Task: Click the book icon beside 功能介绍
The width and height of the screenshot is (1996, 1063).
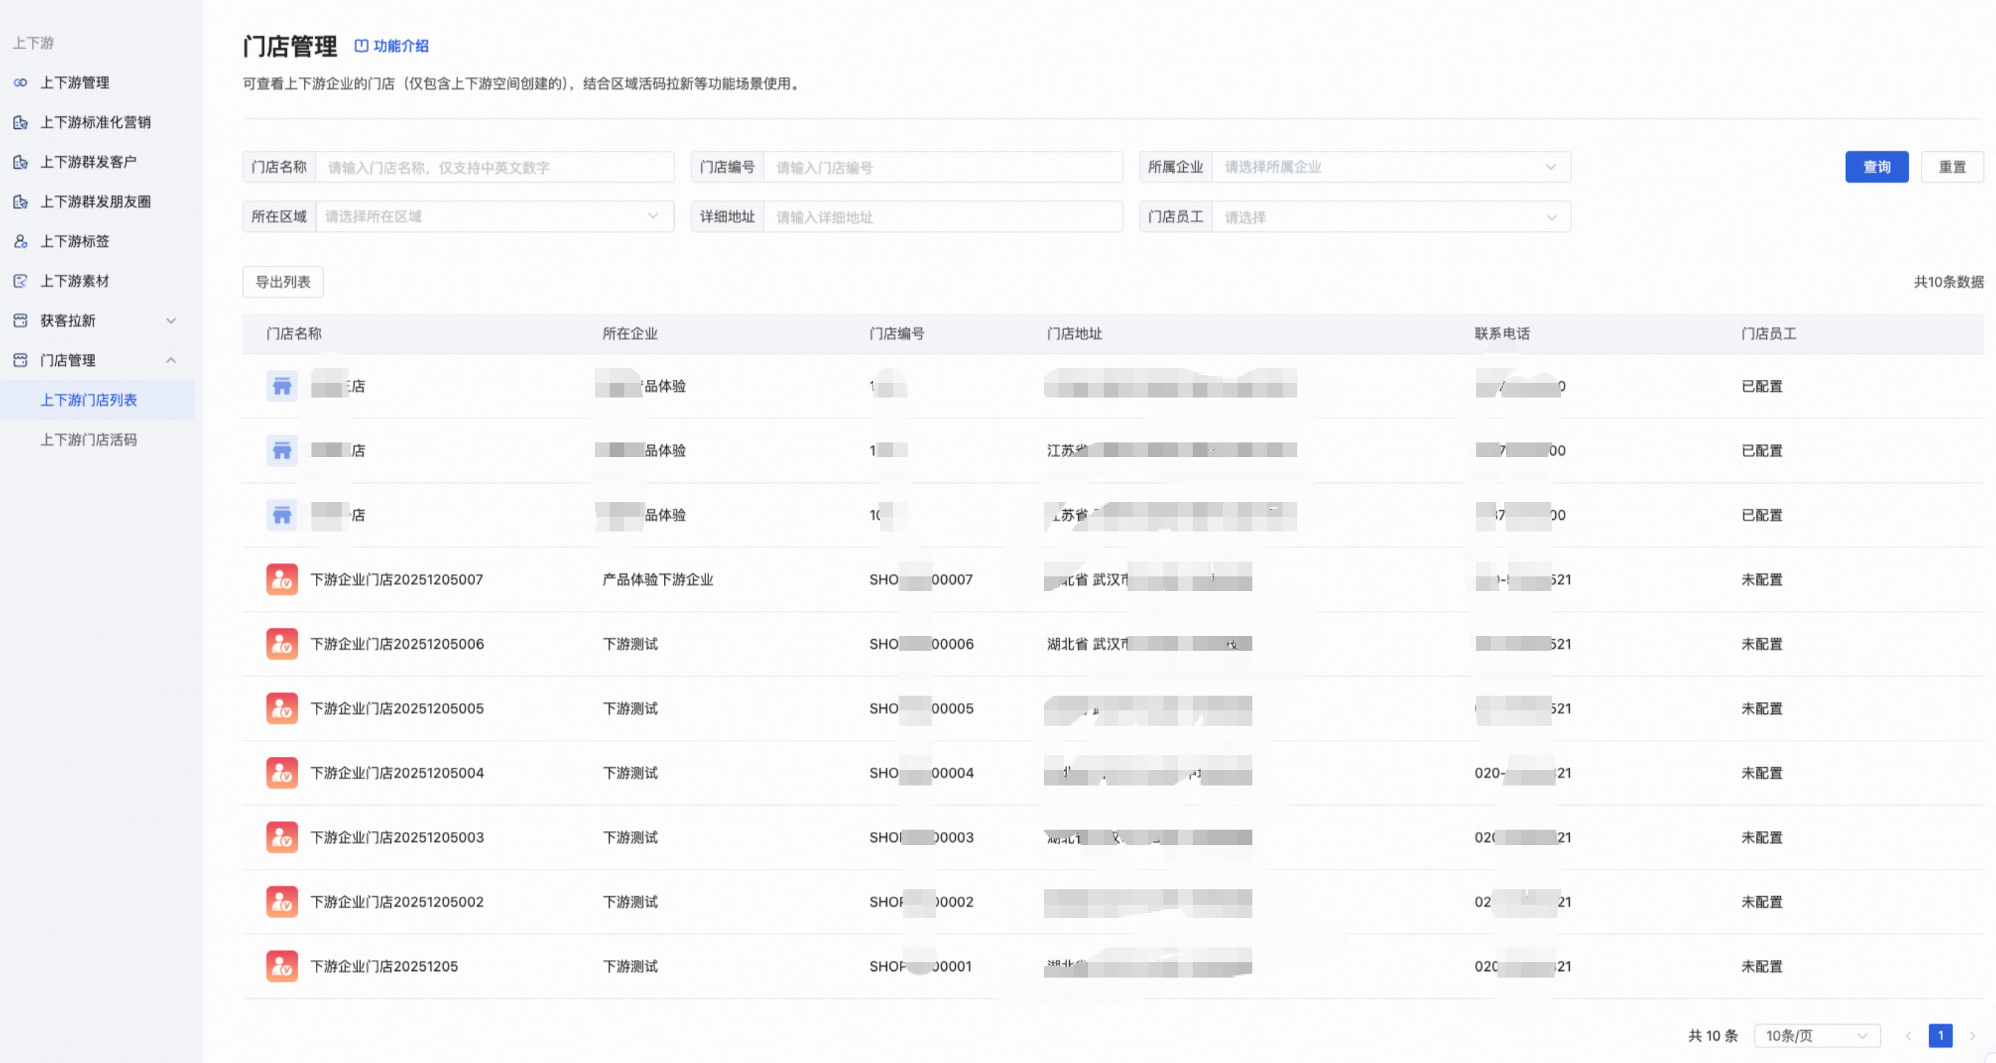Action: [361, 46]
